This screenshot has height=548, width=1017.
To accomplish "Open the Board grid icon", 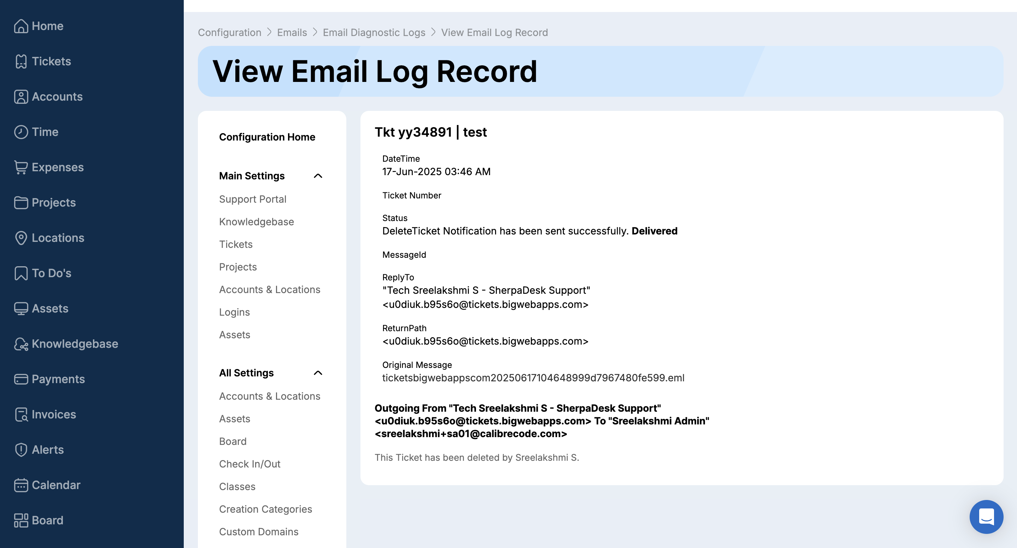I will (x=20, y=520).
